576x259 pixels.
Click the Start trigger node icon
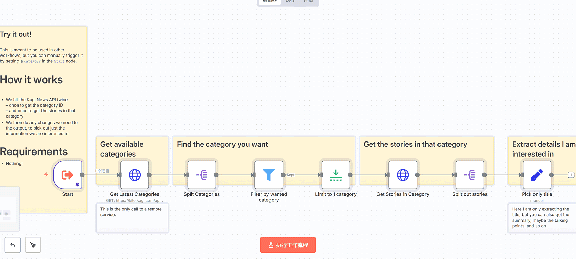point(68,175)
